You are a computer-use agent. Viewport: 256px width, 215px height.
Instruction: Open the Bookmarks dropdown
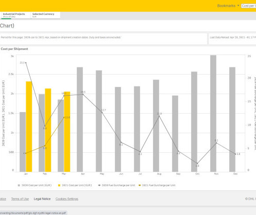[x=228, y=6]
